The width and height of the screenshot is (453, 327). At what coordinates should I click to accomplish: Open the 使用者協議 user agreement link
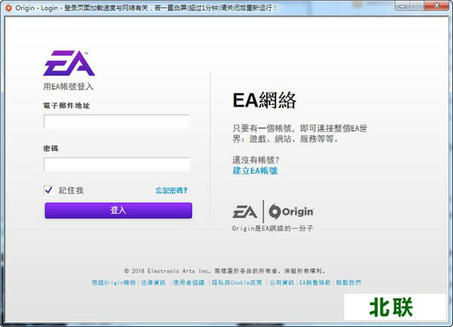[x=189, y=282]
